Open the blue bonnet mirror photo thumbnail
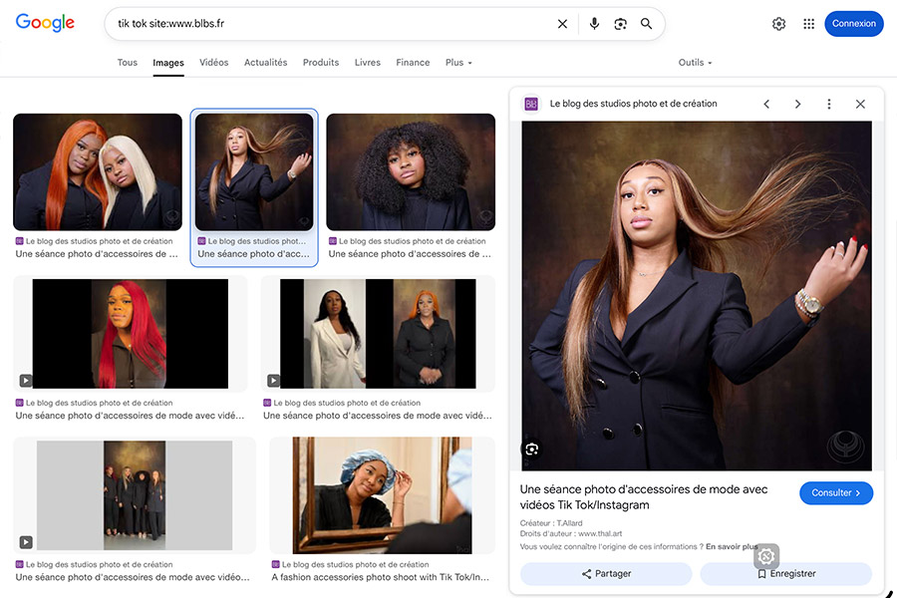This screenshot has width=897, height=598. point(382,495)
